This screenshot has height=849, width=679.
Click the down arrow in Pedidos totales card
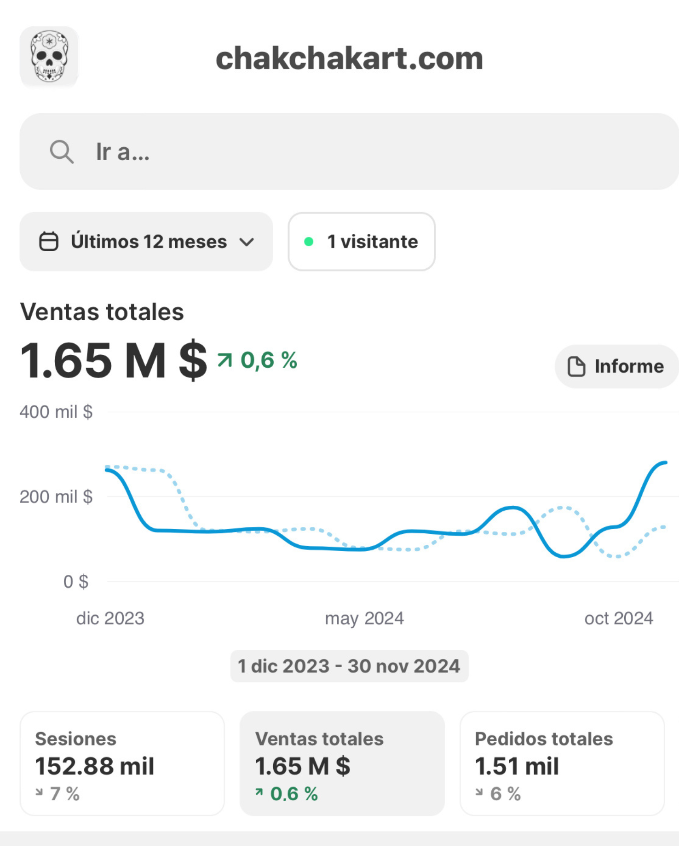click(x=479, y=792)
